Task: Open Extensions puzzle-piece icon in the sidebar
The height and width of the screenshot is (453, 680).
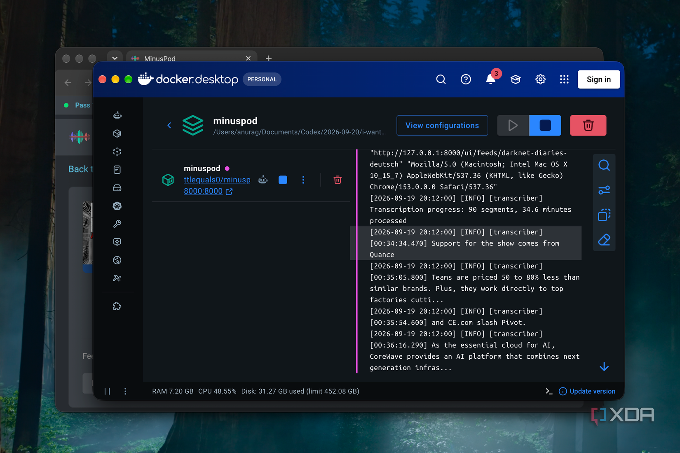Action: coord(117,306)
